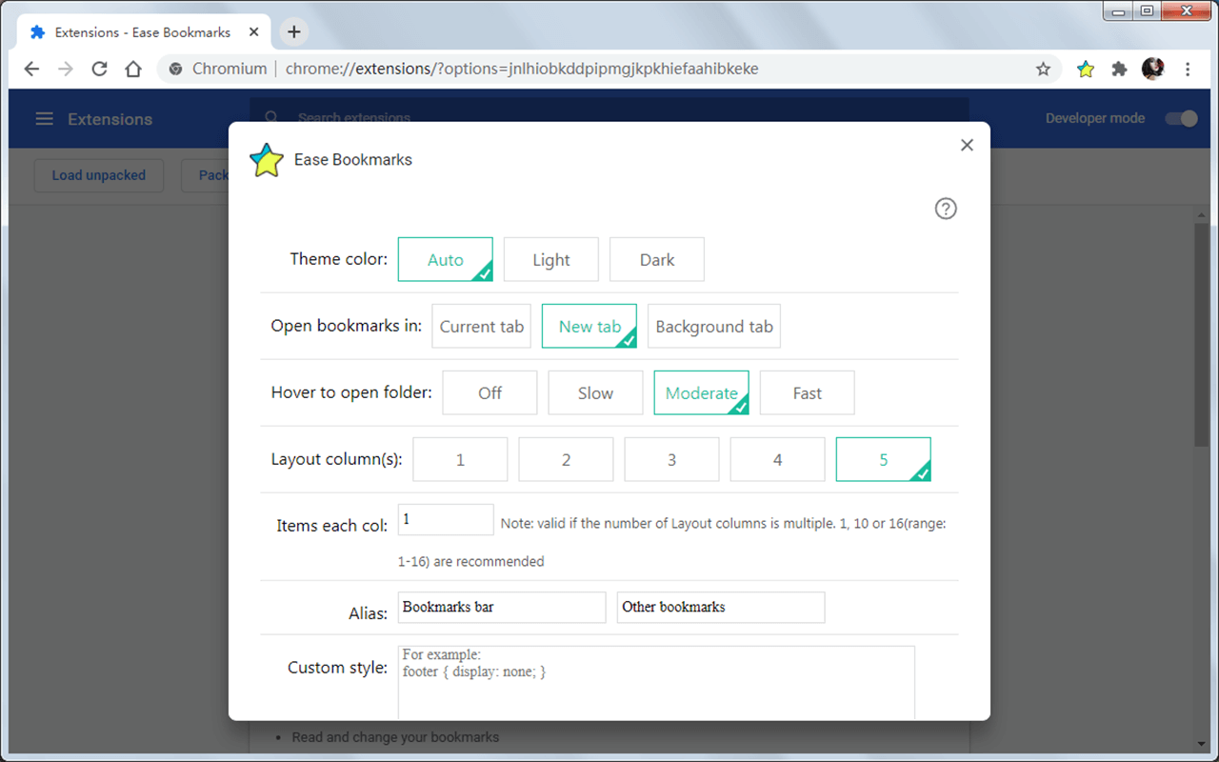Set hover to open folder to Slow

tap(596, 392)
